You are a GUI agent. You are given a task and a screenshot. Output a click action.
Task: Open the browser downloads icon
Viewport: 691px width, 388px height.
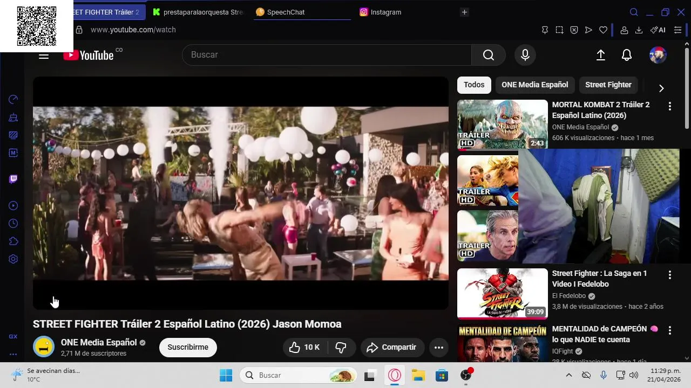pyautogui.click(x=639, y=30)
